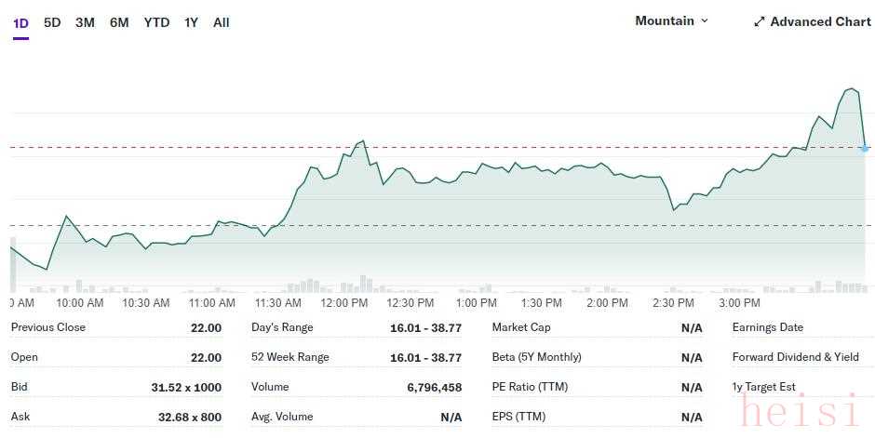Choose the 3M chart range

(x=85, y=22)
